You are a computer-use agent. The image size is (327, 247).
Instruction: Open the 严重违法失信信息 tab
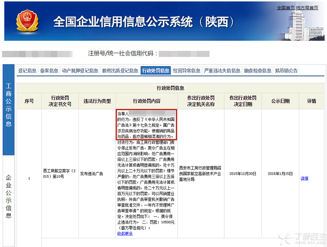click(x=222, y=70)
